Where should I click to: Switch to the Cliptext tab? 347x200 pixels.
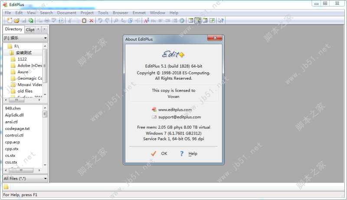click(30, 29)
